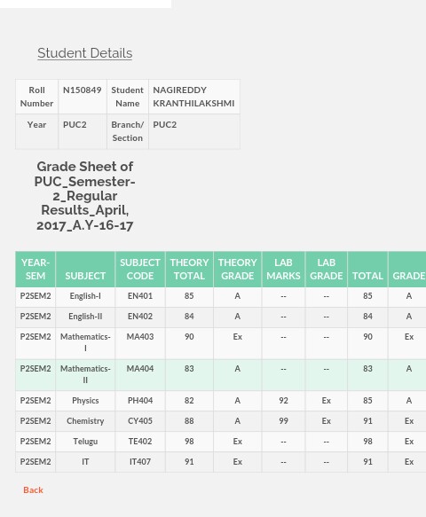
Task: Click the Chemistry lab marks 99
Action: click(x=283, y=421)
